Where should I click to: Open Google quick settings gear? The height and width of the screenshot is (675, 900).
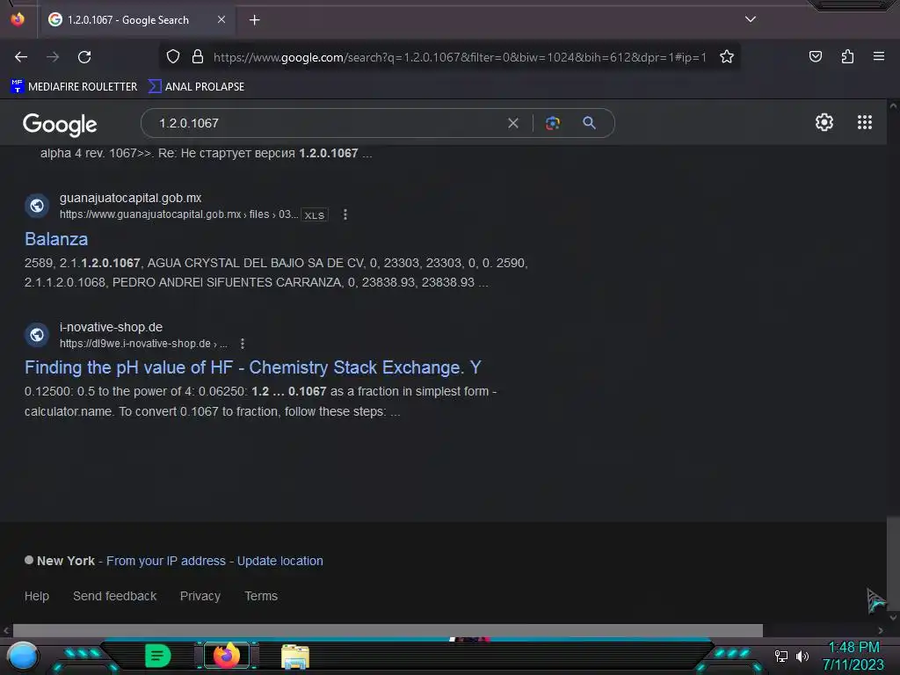pyautogui.click(x=824, y=122)
